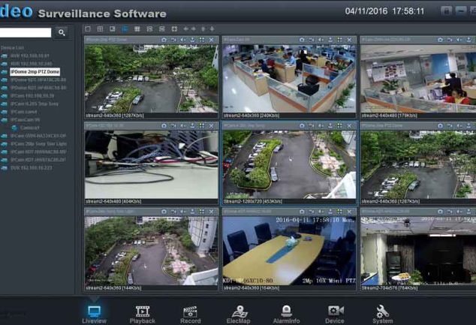Image resolution: width=476 pixels, height=325 pixels.
Task: Toggle the full-view icon on center parking feed
Action: point(339,125)
